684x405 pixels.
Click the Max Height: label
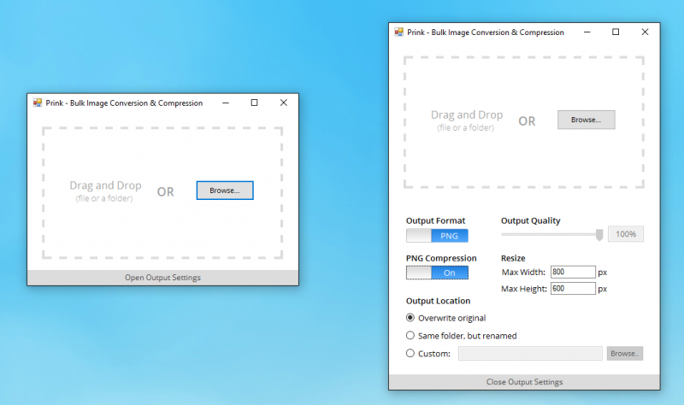click(x=524, y=289)
